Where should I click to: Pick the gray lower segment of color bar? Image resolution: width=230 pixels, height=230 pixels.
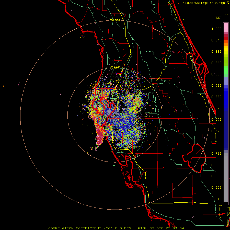(226, 178)
